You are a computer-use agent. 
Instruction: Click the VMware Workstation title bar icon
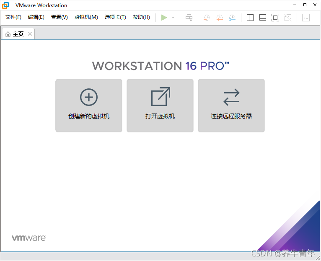5,5
